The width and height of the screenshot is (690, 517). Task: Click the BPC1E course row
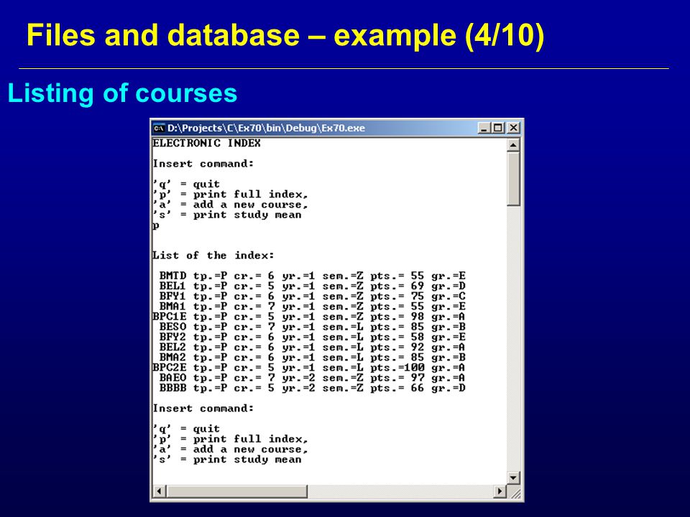[x=309, y=317]
